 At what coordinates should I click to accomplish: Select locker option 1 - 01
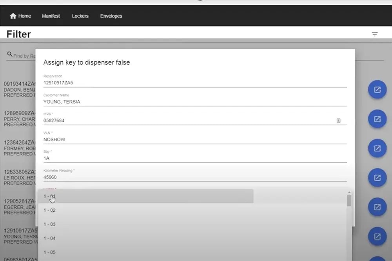[145, 196]
